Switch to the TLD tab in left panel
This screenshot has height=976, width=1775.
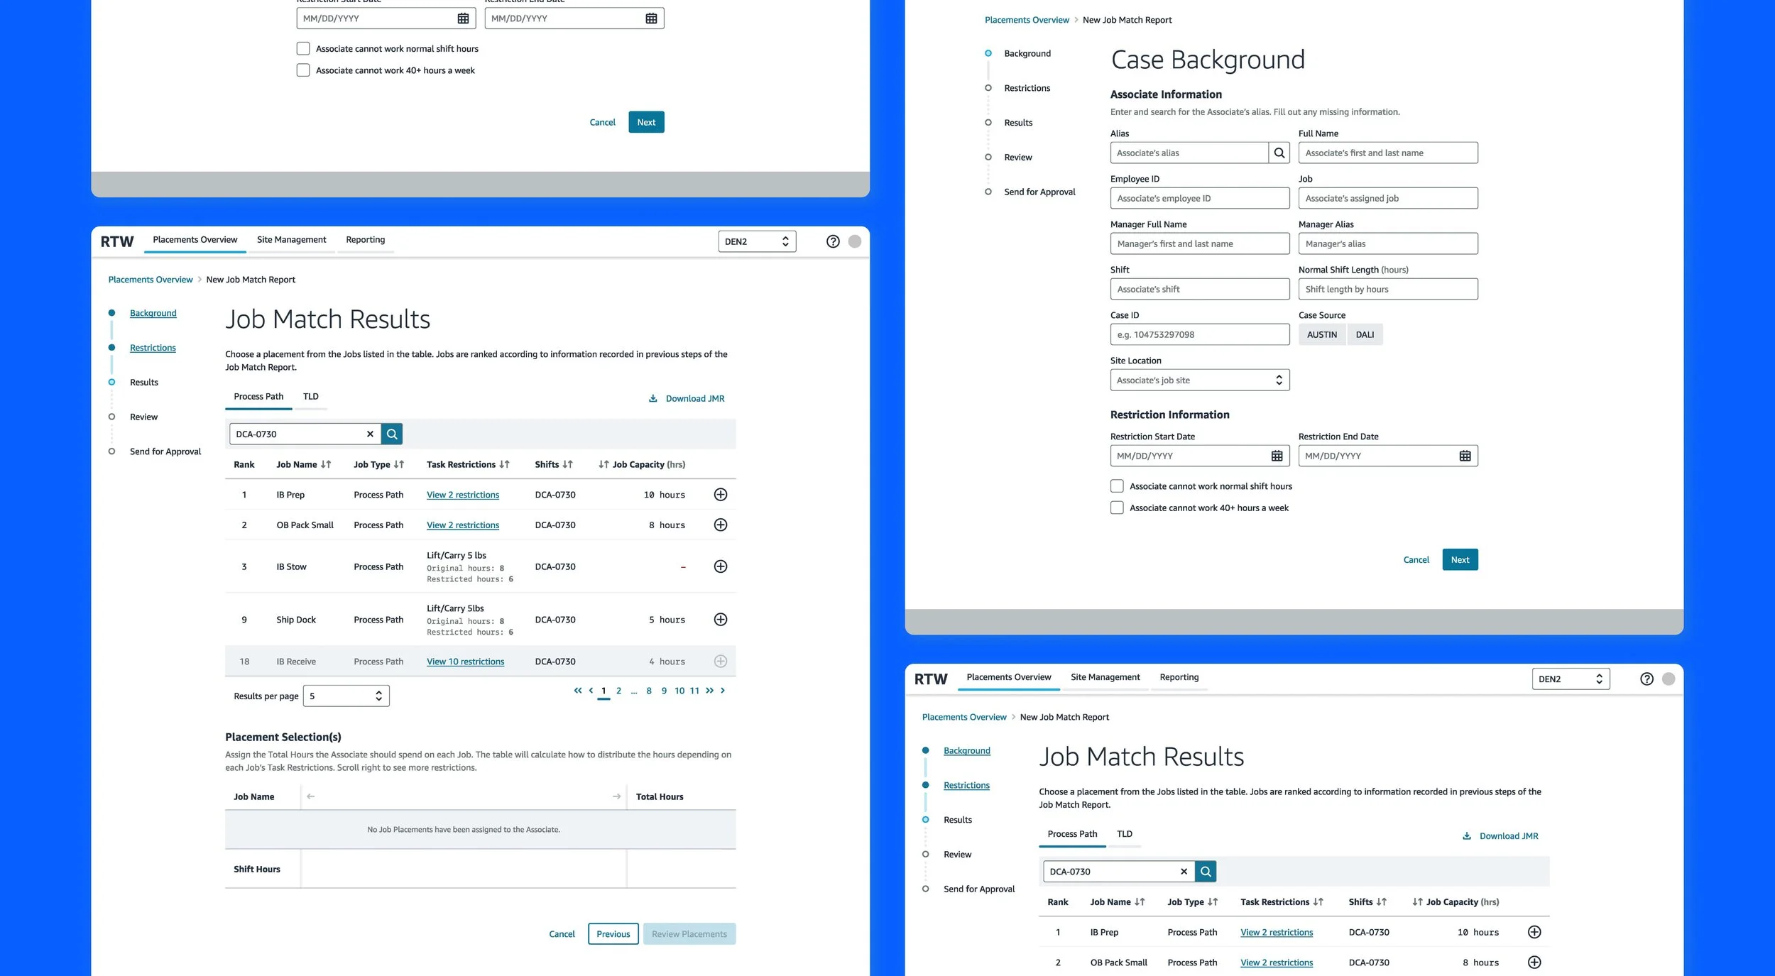[310, 397]
